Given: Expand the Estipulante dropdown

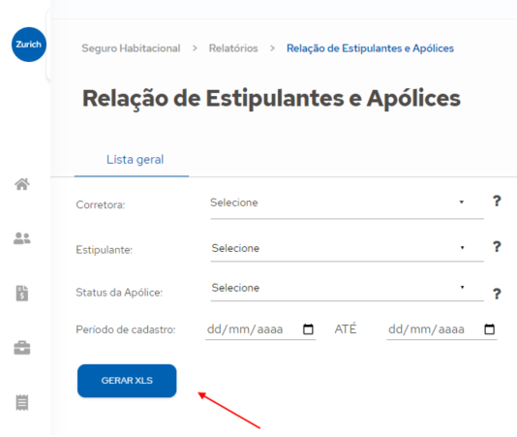Looking at the screenshot, I should click(347, 249).
